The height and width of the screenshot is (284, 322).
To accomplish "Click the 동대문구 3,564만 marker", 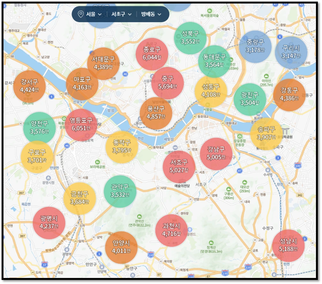I will (x=214, y=61).
